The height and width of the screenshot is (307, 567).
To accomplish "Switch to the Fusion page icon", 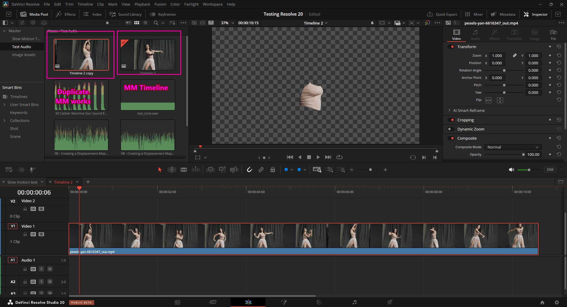I will pos(284,302).
